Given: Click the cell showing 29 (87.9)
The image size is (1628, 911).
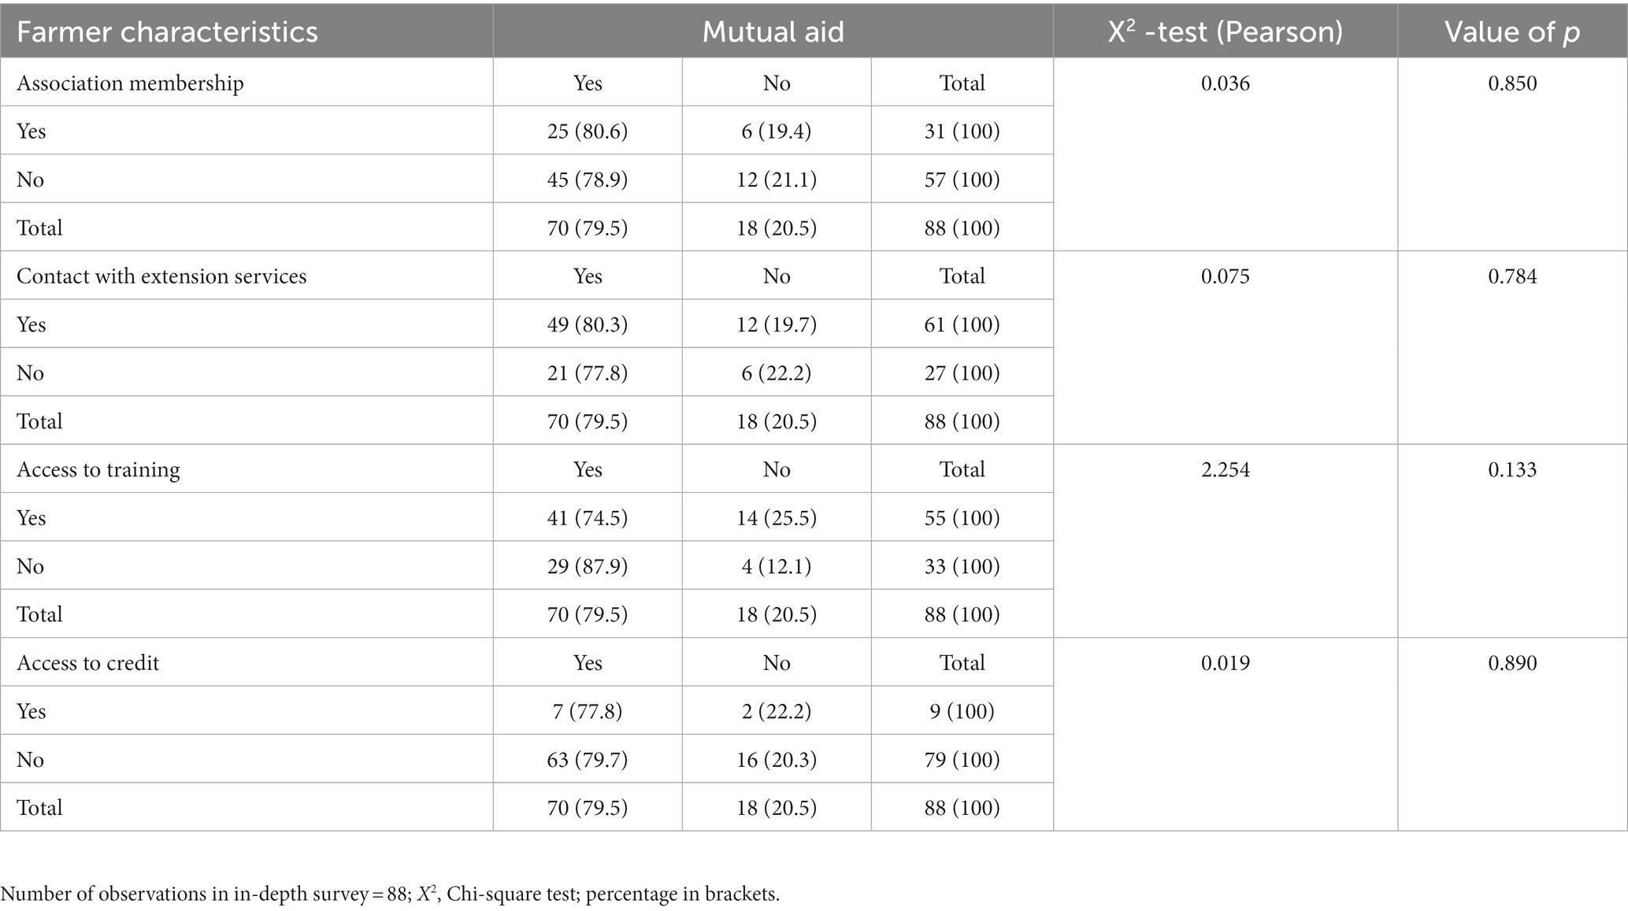Looking at the screenshot, I should 588,566.
